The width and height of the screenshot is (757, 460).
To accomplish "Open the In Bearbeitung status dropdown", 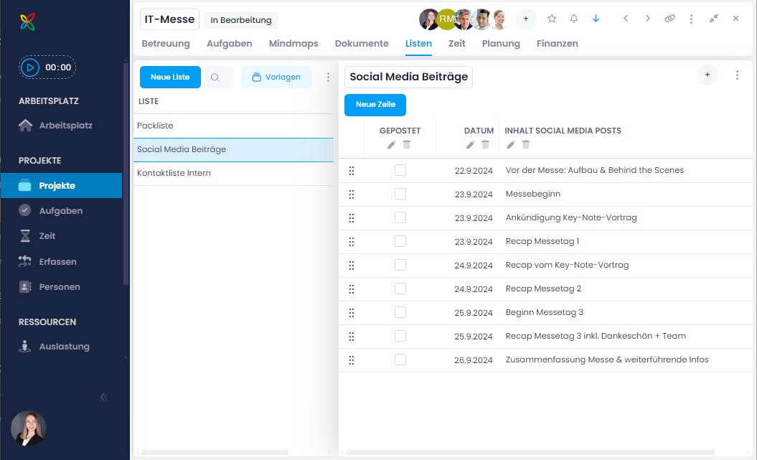I will (x=240, y=20).
